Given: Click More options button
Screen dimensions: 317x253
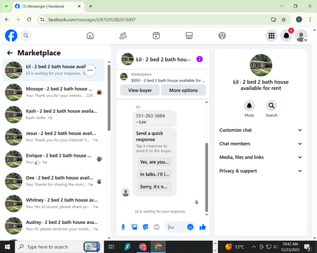Looking at the screenshot, I should click(183, 90).
